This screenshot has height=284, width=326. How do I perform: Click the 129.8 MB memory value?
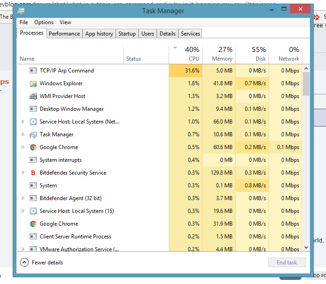coord(222,173)
